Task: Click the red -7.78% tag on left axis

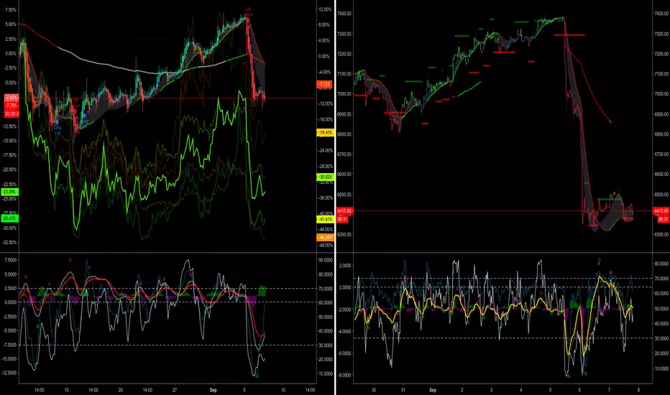Action: tap(11, 106)
